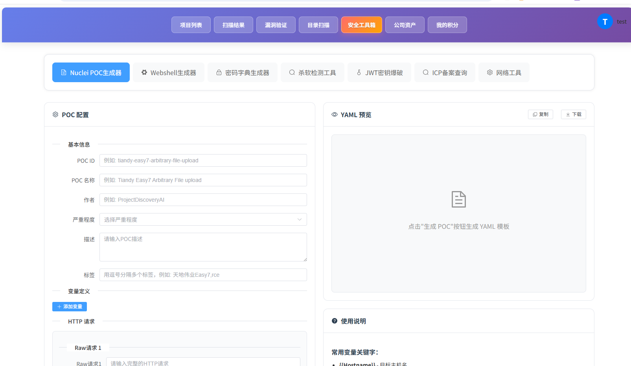The width and height of the screenshot is (631, 366).
Task: Click the eye icon beside YAML 预览
Action: 335,115
